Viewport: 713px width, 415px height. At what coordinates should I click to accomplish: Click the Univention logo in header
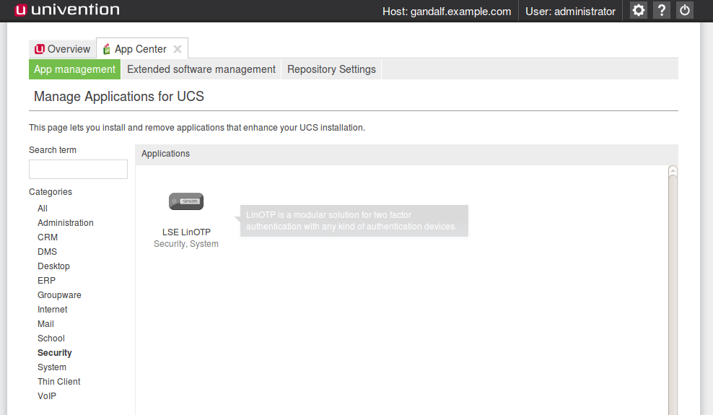click(x=66, y=10)
